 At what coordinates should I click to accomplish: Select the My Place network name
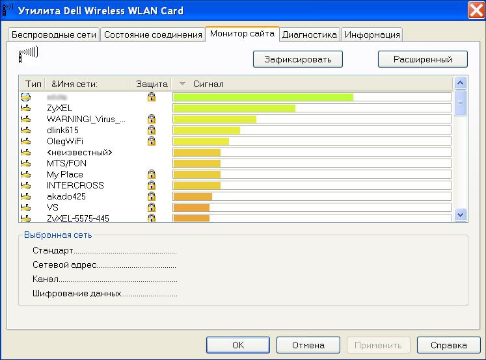click(65, 174)
